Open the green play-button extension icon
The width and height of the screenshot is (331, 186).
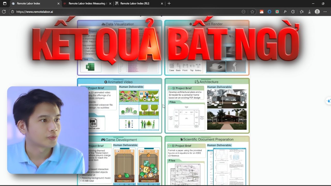point(277,12)
